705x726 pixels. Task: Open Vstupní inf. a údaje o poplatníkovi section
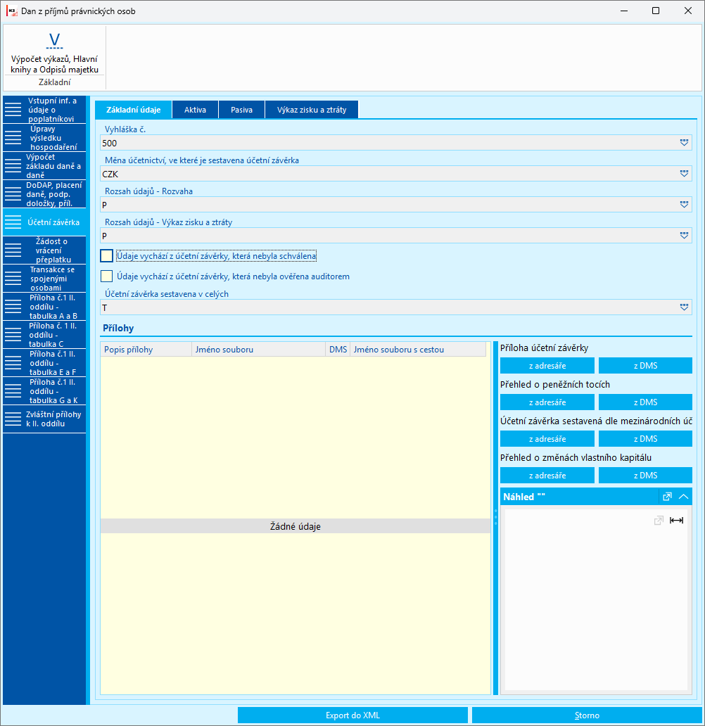click(x=44, y=110)
